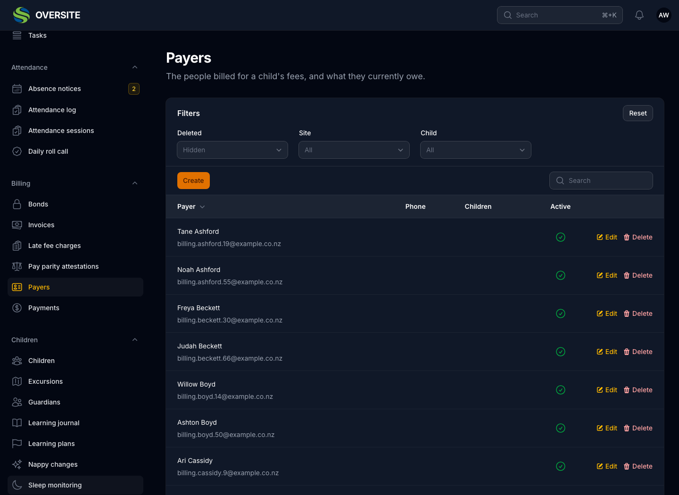
Task: Click the Payments dollar icon
Action: click(x=17, y=308)
